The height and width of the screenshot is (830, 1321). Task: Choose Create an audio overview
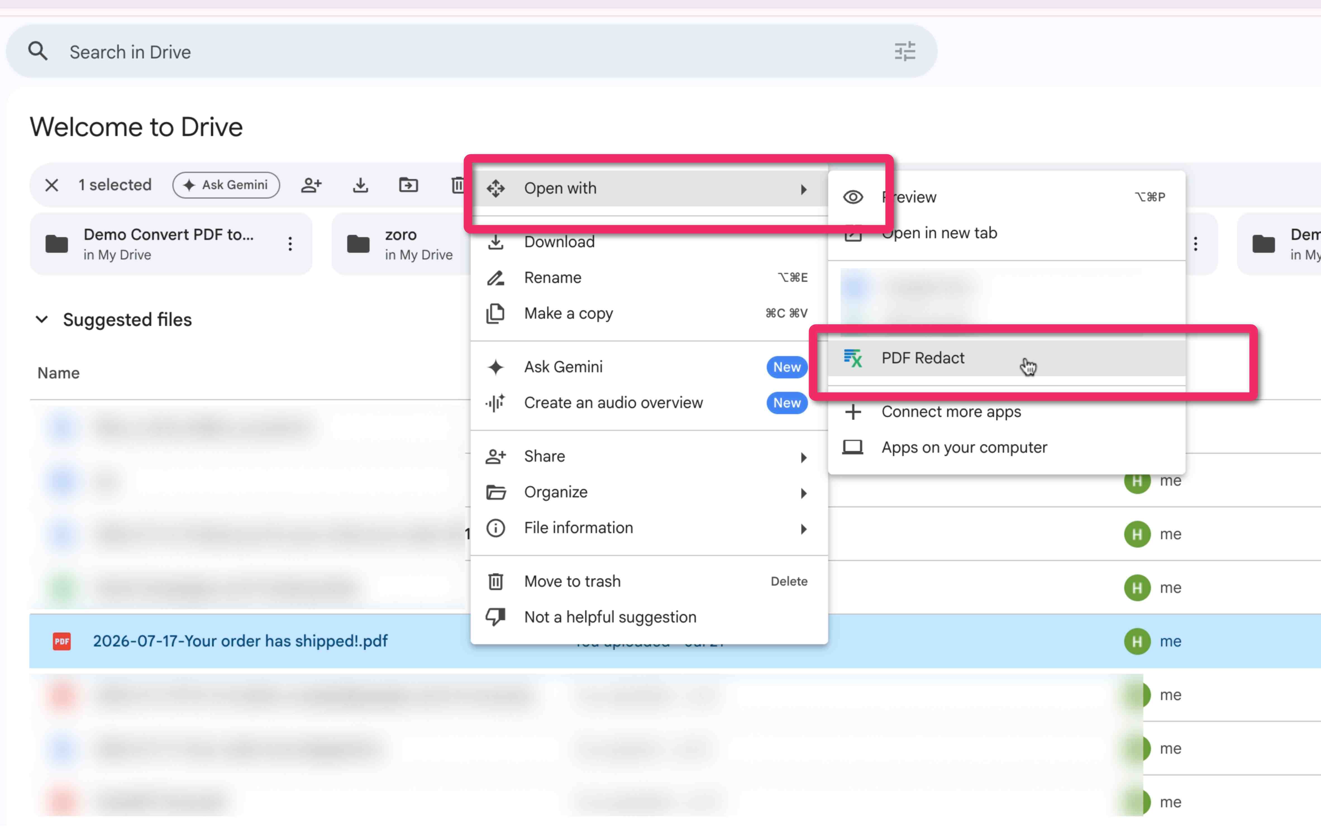[x=649, y=403]
